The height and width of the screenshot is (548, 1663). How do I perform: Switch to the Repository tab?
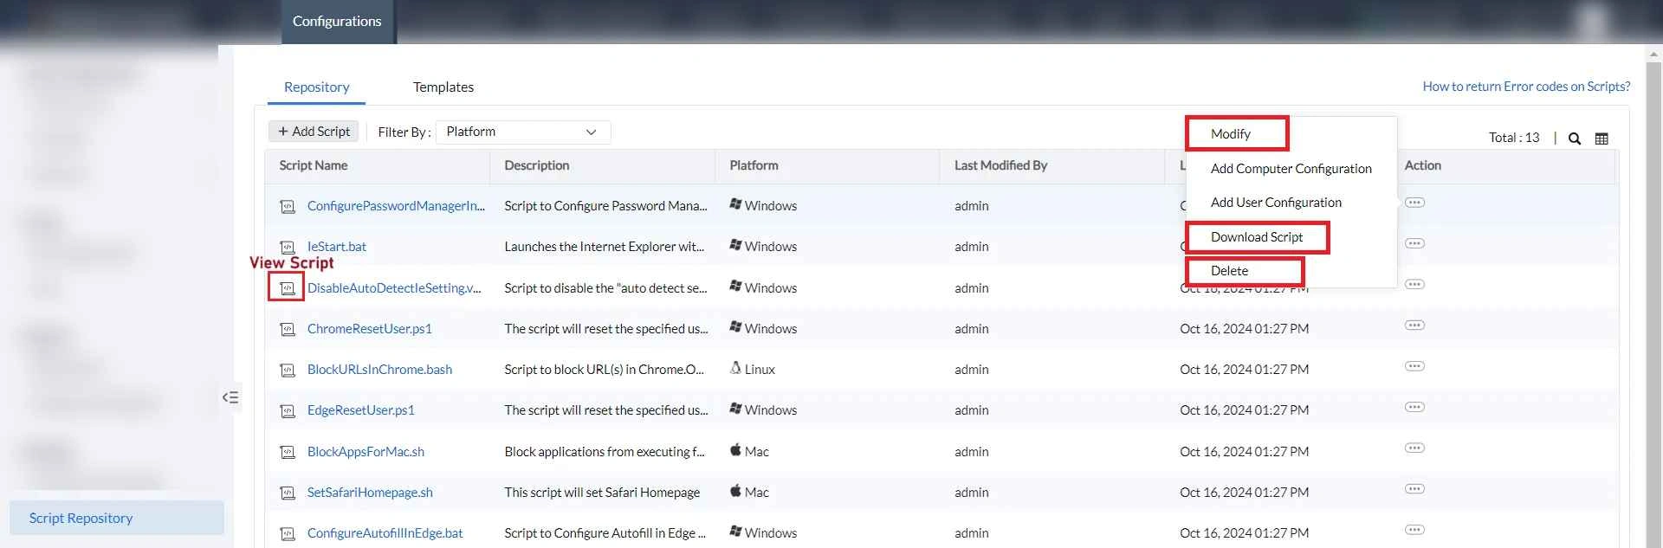pyautogui.click(x=316, y=87)
